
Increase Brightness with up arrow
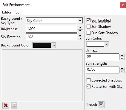pos(80,28)
